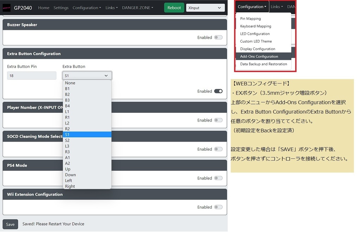Choose Right direction option
The image size is (361, 242).
pyautogui.click(x=87, y=186)
